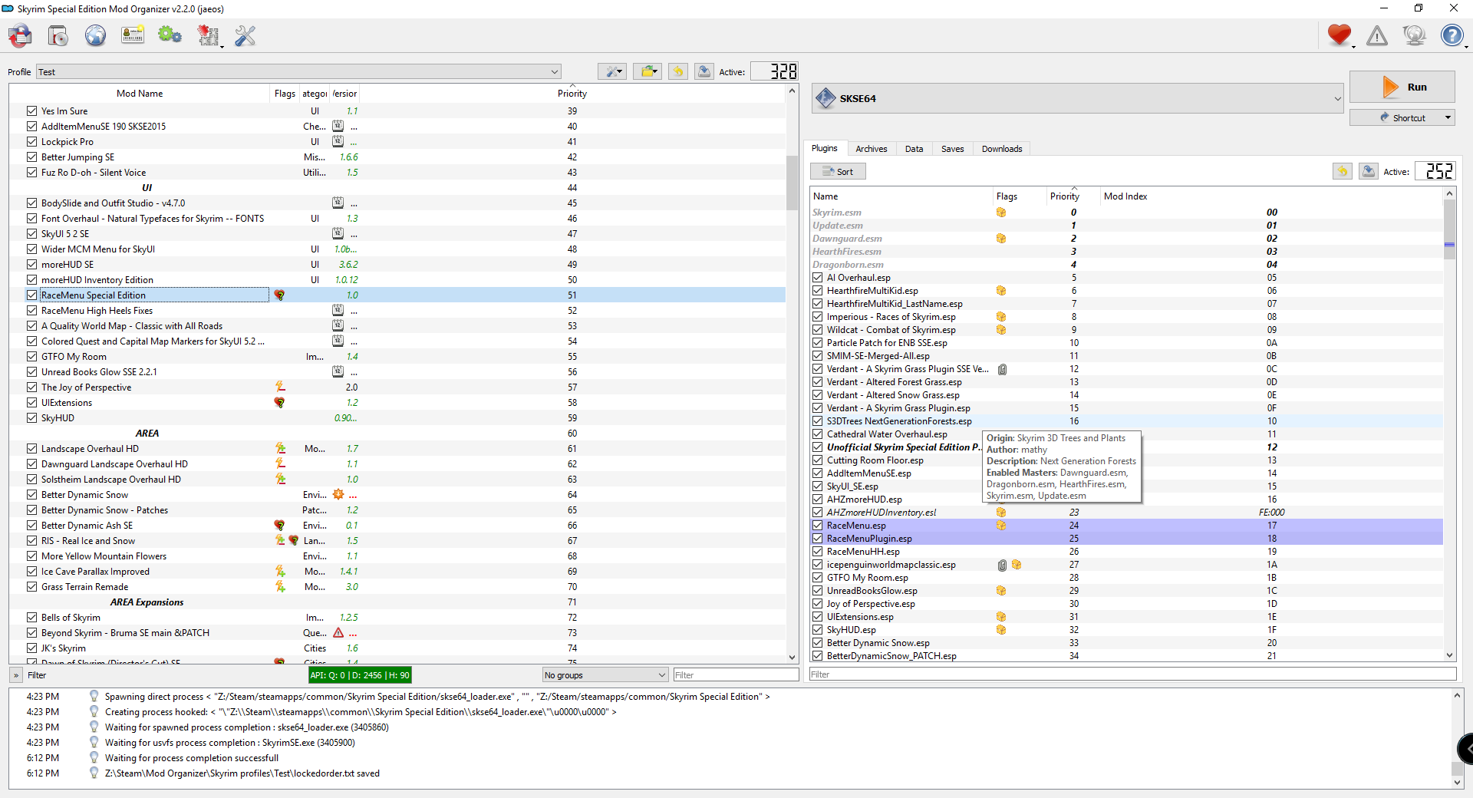
Task: Click the Priority column header in mod list
Action: coord(572,94)
